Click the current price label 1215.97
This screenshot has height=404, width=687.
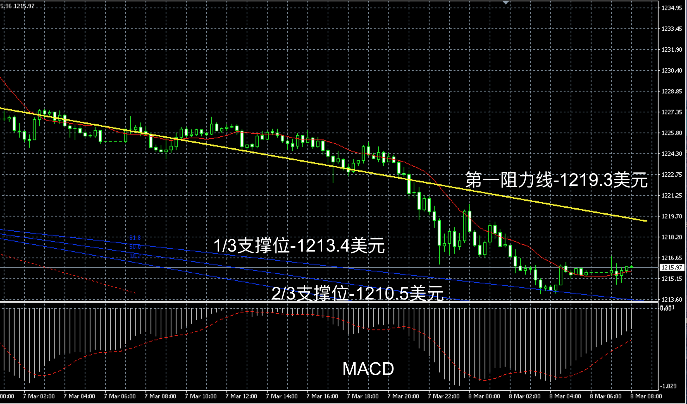coord(672,267)
